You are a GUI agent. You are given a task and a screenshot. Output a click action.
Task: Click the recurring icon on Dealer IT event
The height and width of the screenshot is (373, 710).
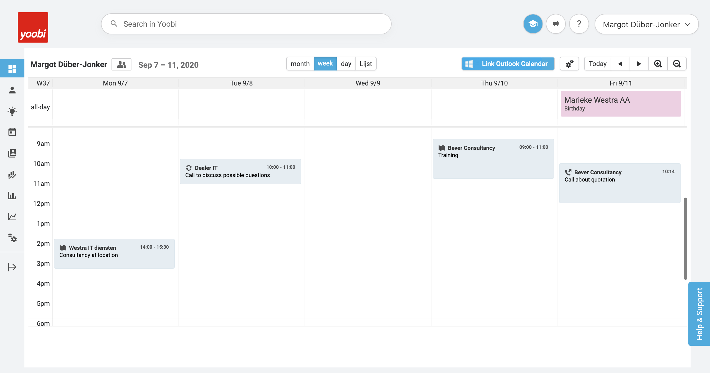(189, 168)
